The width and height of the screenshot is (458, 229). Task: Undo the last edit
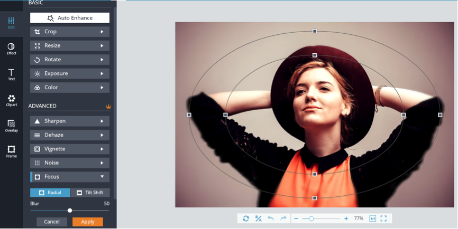tap(271, 218)
